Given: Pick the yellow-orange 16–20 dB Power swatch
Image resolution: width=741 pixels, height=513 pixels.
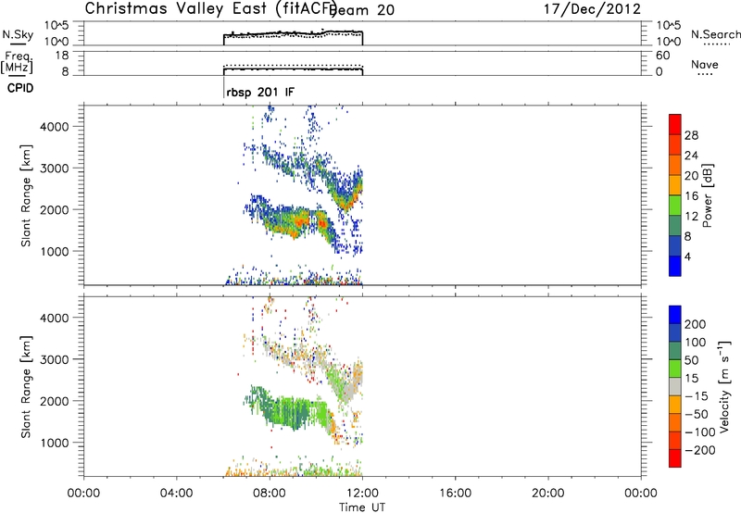Looking at the screenshot, I should (675, 185).
